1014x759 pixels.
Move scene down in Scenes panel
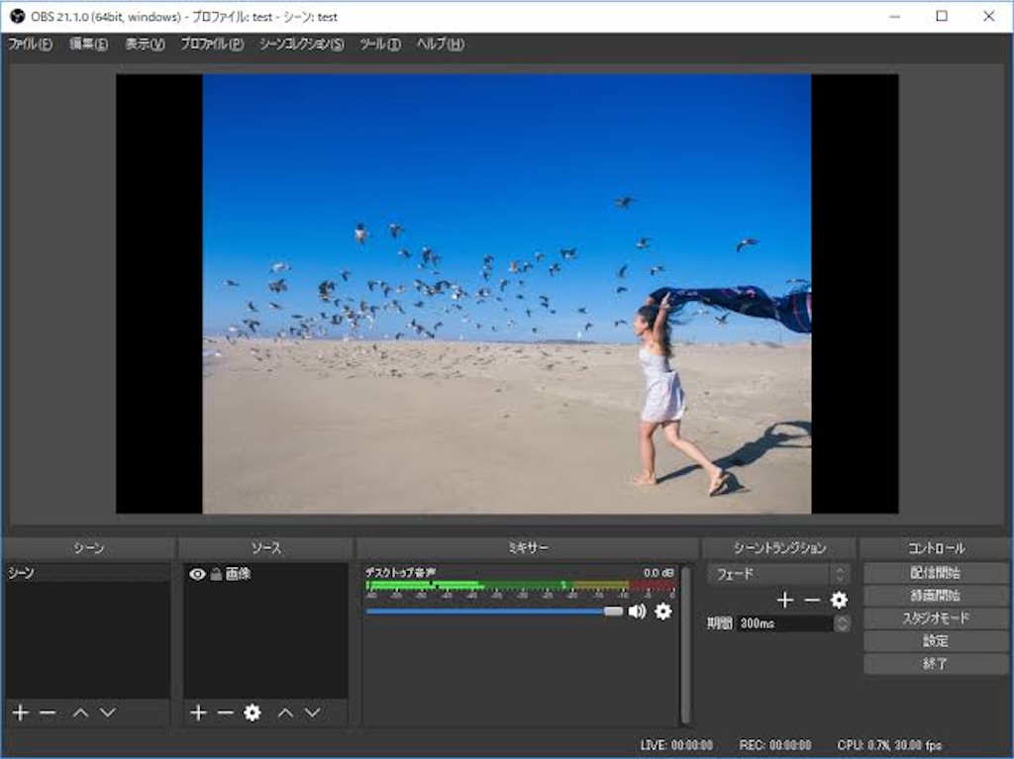pos(108,712)
